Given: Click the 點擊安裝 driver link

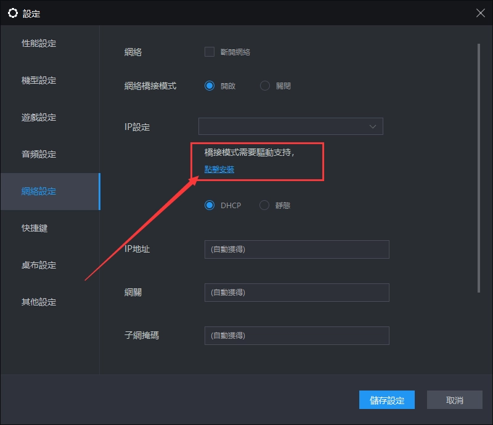Looking at the screenshot, I should [x=219, y=169].
